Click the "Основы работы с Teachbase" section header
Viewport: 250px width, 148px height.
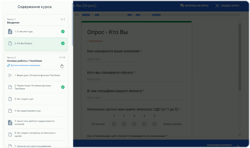(25, 61)
